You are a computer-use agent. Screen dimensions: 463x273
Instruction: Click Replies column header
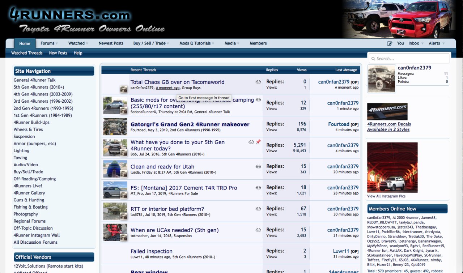tap(272, 70)
